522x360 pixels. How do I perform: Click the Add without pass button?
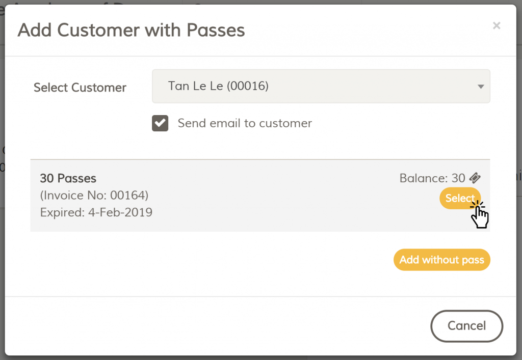pos(441,260)
